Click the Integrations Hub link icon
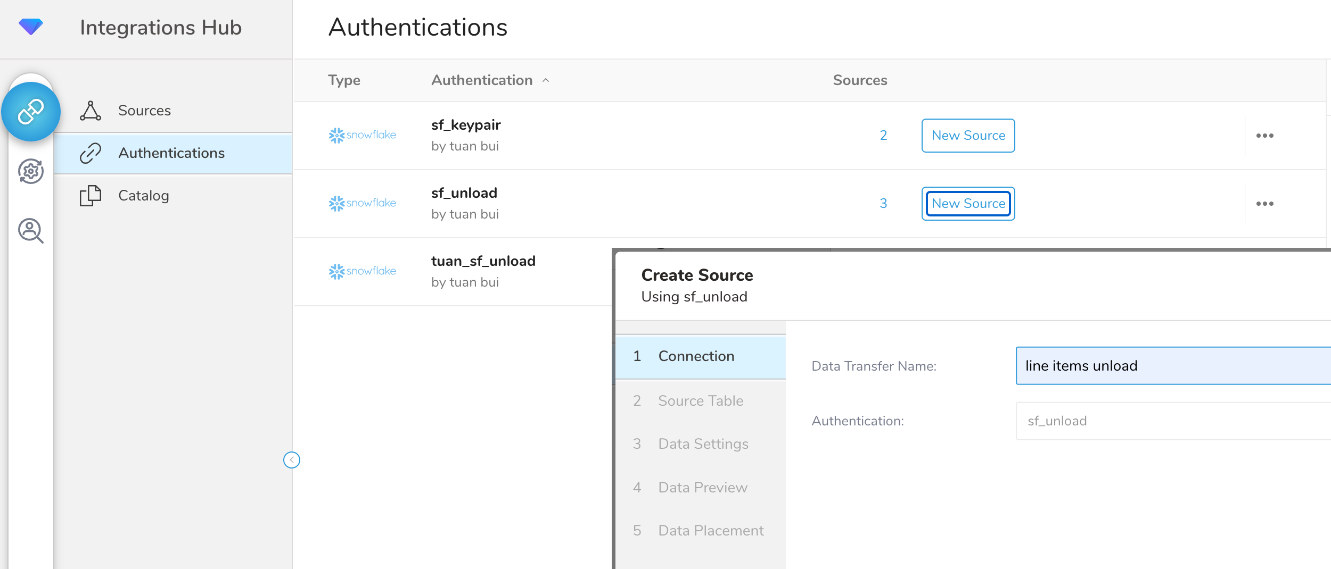This screenshot has height=569, width=1331. point(31,112)
